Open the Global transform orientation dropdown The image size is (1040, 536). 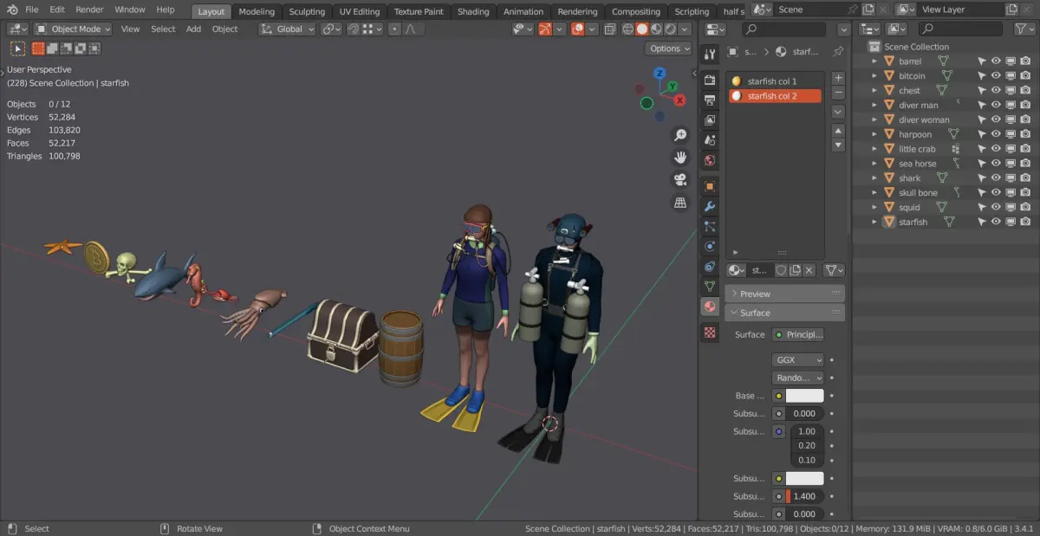coord(287,29)
